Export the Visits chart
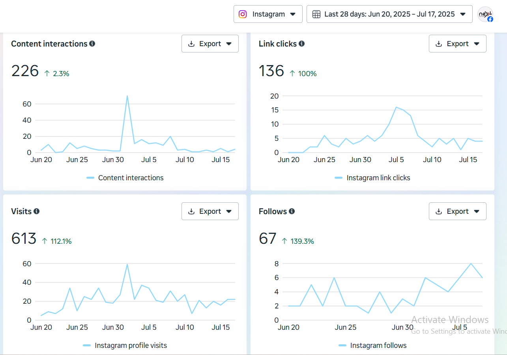This screenshot has width=507, height=355. click(210, 211)
